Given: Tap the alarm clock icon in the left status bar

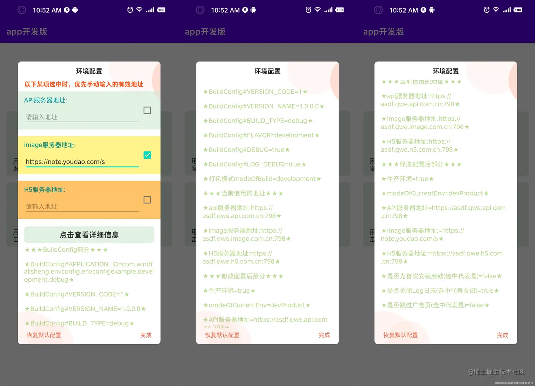Looking at the screenshot, I should [x=130, y=10].
